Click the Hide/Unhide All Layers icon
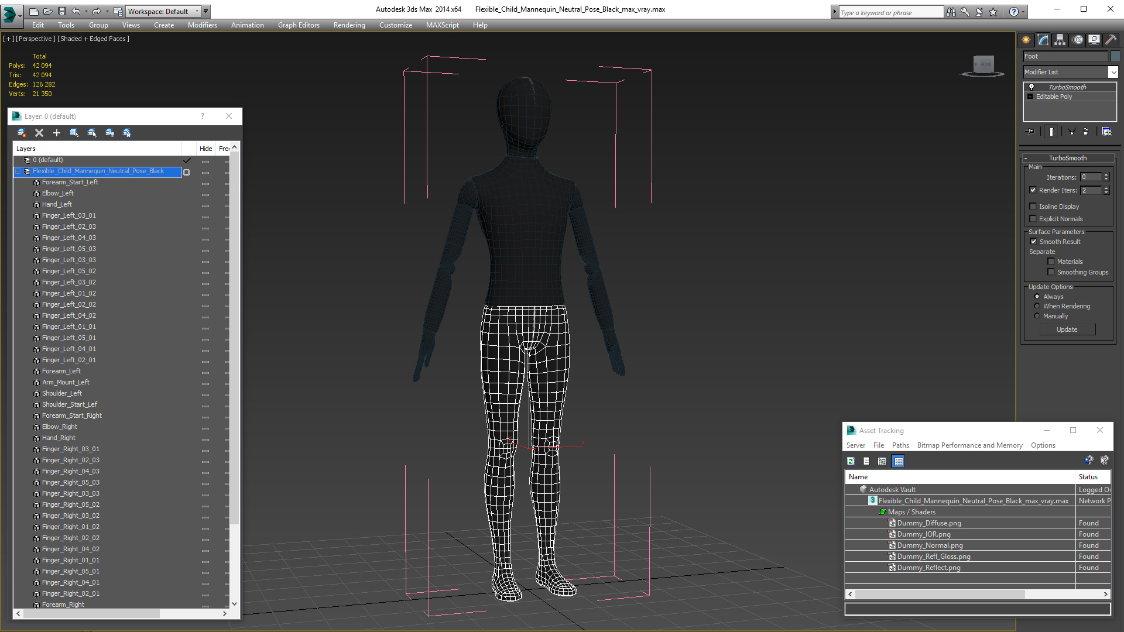The height and width of the screenshot is (632, 1124). pos(109,133)
